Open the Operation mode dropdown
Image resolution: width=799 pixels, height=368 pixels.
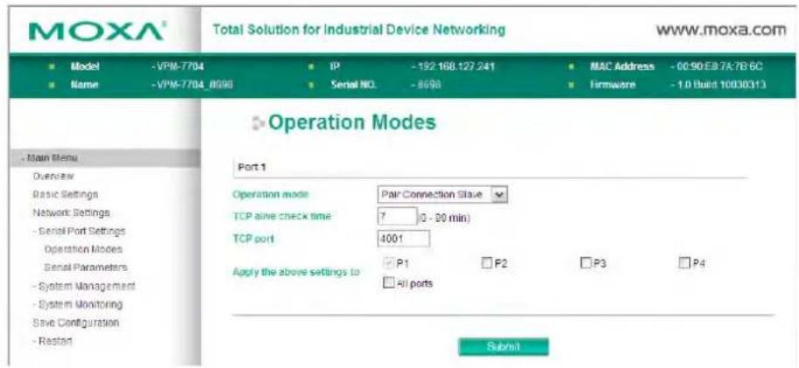442,194
